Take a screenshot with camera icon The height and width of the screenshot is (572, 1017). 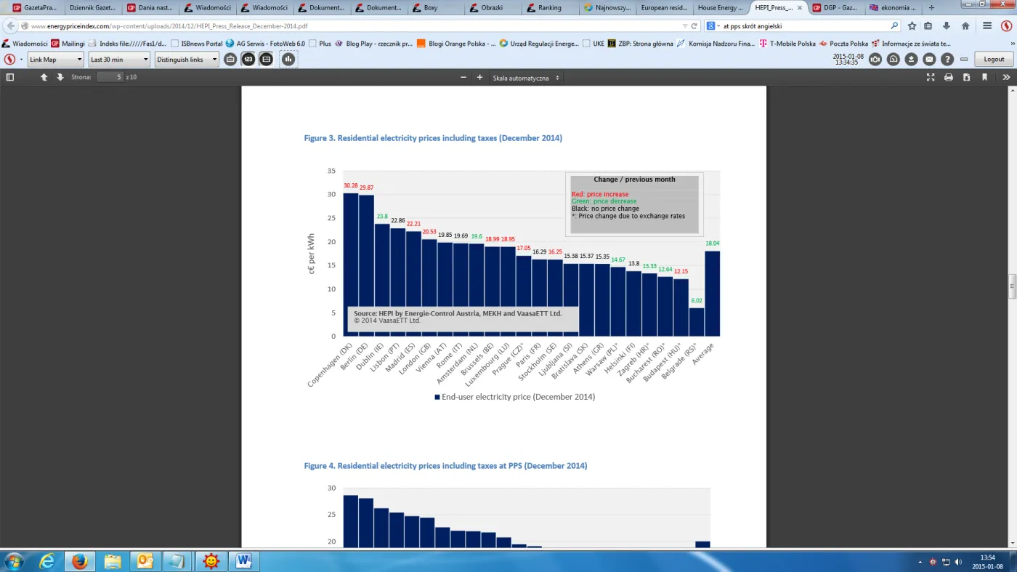pos(875,60)
